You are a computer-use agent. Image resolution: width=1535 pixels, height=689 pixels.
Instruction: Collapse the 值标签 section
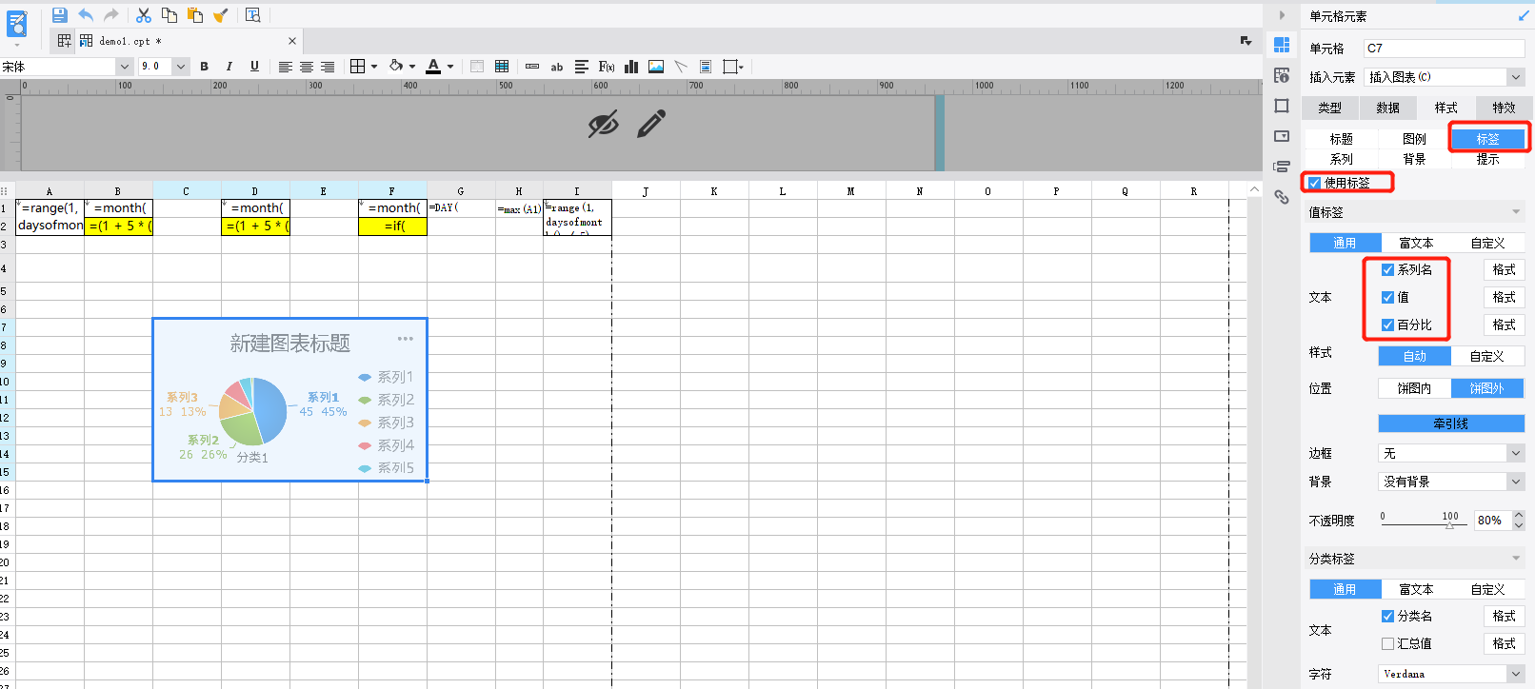tap(1516, 211)
